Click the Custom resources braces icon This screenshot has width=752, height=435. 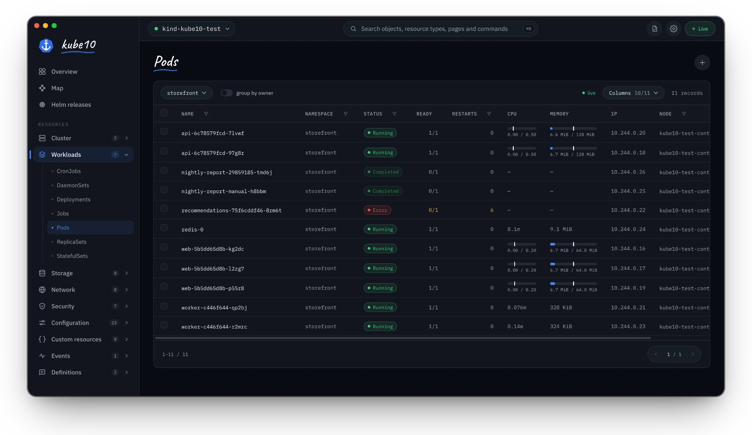(42, 339)
